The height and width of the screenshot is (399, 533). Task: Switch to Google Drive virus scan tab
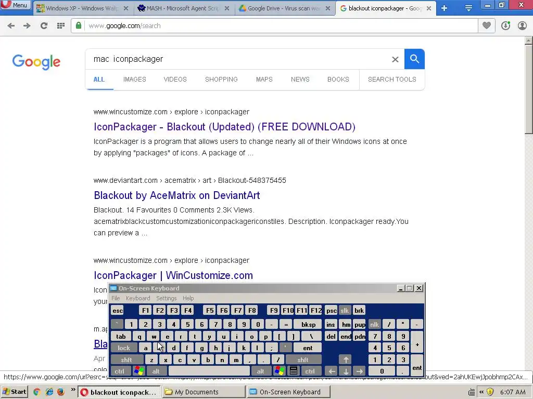284,8
